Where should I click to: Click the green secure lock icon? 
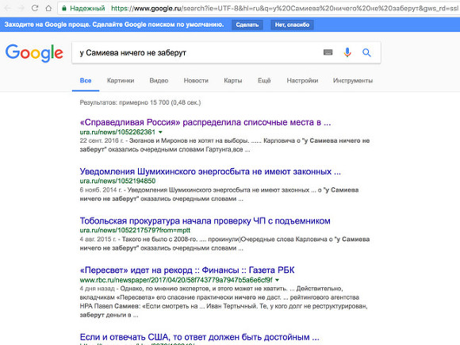(64, 8)
